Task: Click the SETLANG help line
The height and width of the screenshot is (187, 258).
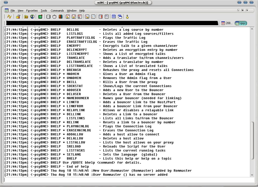Action: click(81, 155)
